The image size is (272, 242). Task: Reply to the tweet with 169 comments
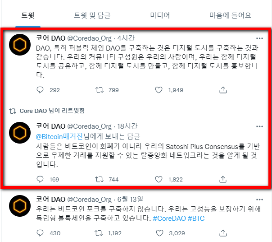point(40,179)
